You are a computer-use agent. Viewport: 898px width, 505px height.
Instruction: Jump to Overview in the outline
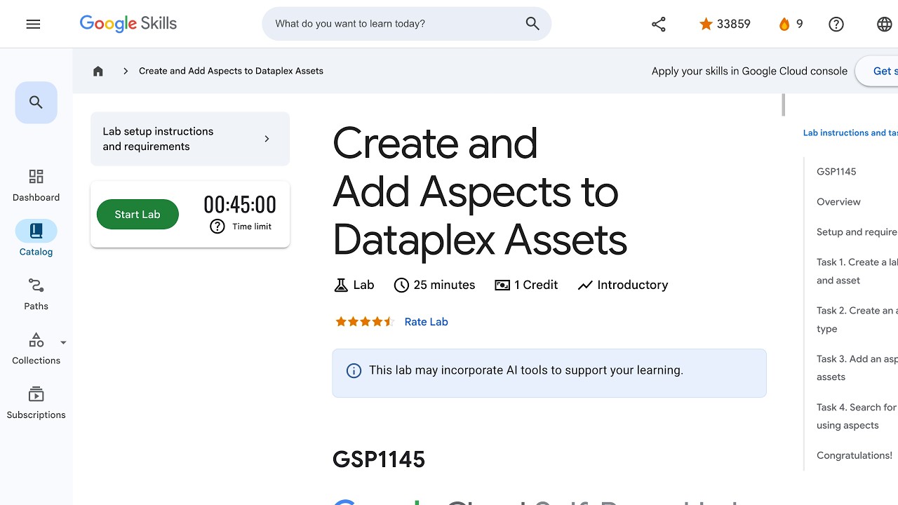tap(838, 201)
